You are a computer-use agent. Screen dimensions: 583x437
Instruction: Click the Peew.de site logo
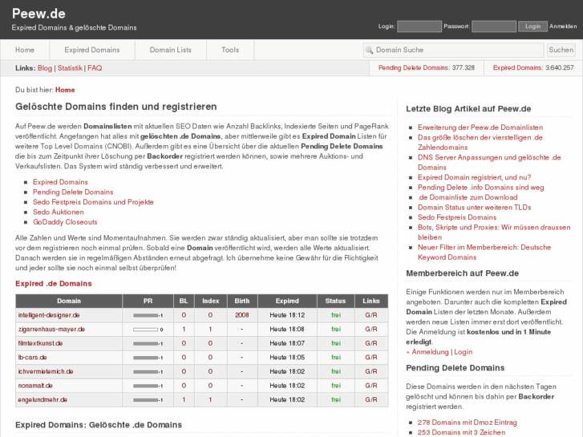38,14
